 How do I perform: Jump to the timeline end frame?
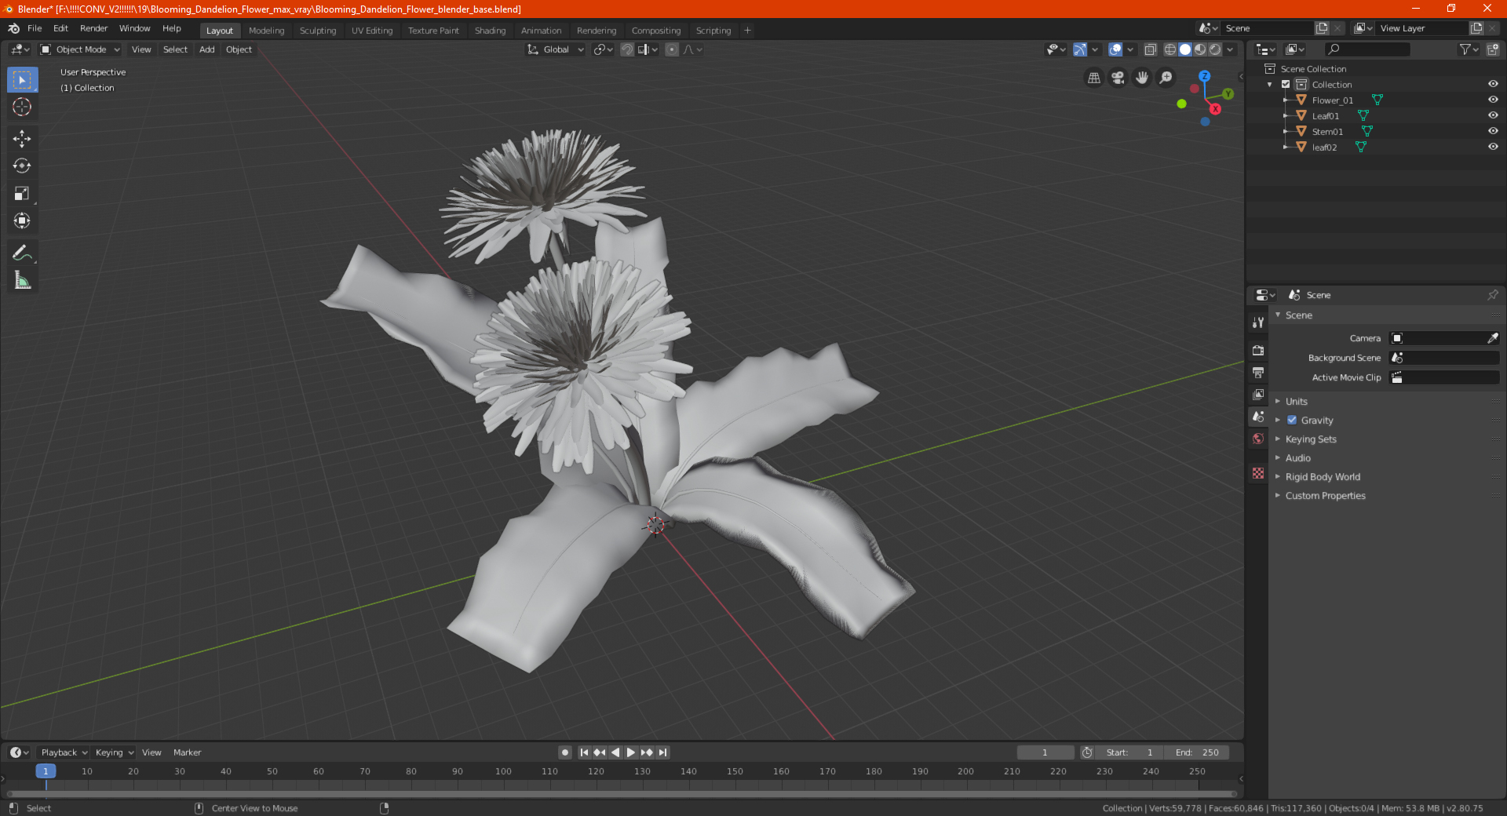point(662,752)
